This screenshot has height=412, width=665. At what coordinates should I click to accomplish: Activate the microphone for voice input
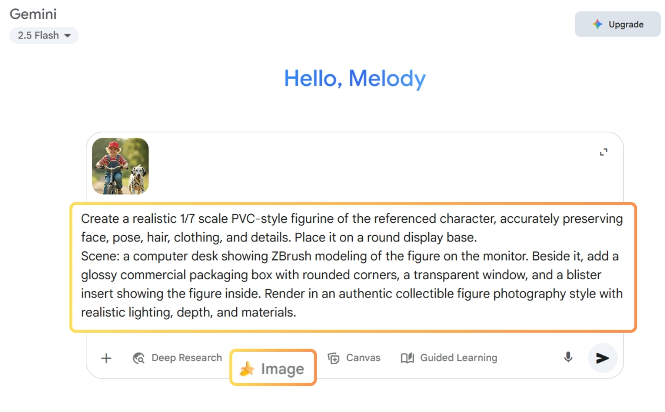(568, 357)
